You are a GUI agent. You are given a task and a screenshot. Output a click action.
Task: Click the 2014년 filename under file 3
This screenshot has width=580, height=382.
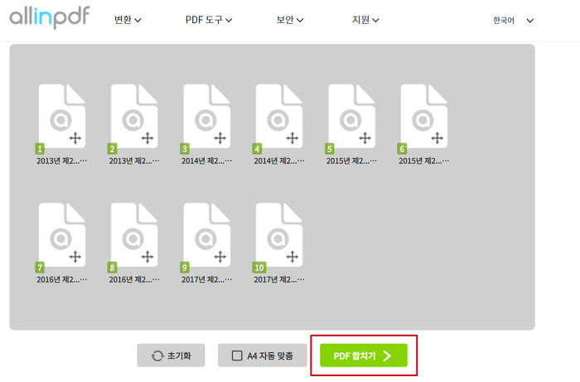207,161
